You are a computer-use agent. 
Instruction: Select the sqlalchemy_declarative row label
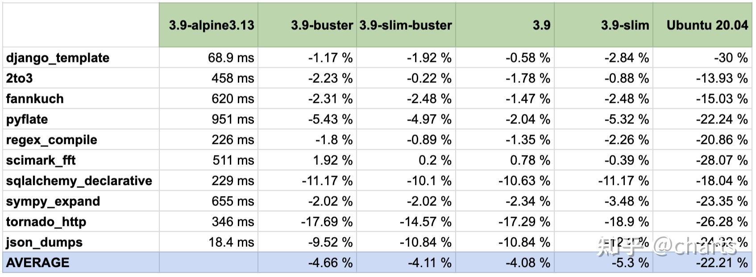pos(79,181)
